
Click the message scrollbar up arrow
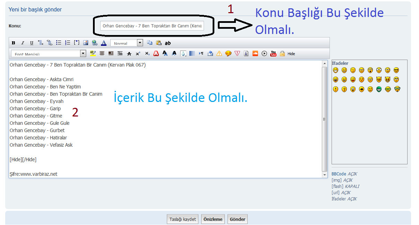tap(325, 64)
